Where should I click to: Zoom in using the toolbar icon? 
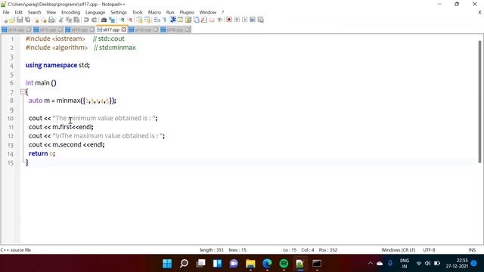click(123, 20)
